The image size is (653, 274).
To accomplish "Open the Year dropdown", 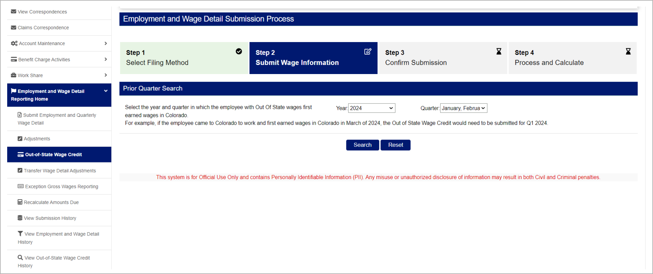I will coord(372,108).
